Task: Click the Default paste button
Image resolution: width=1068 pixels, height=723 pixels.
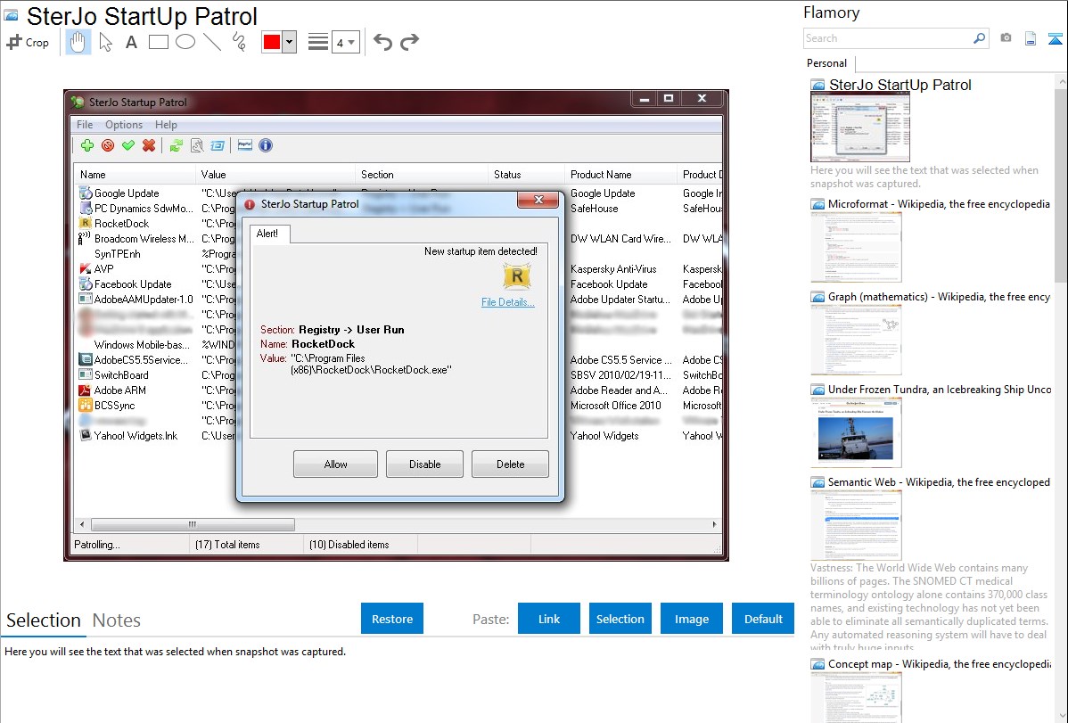Action: (763, 619)
